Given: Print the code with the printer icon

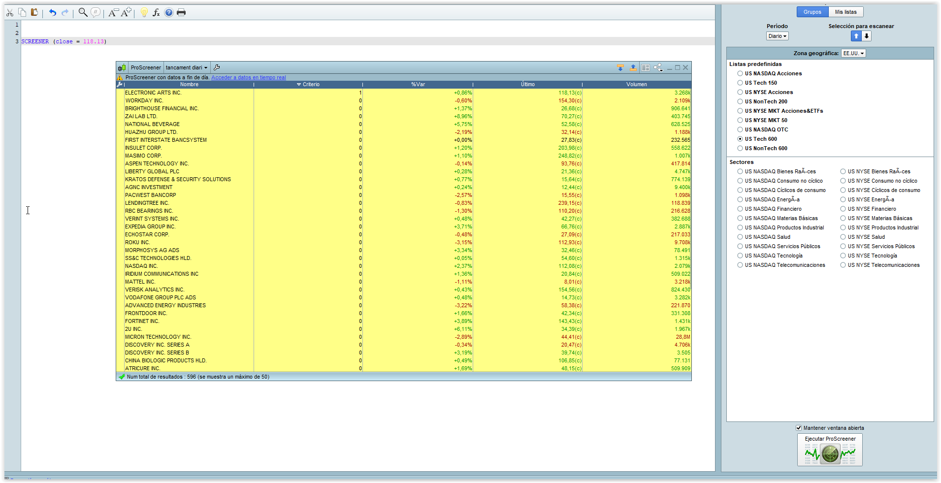Looking at the screenshot, I should point(181,12).
